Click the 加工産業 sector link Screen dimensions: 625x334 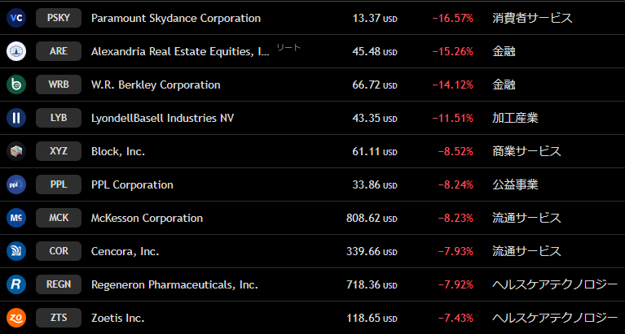tap(515, 118)
